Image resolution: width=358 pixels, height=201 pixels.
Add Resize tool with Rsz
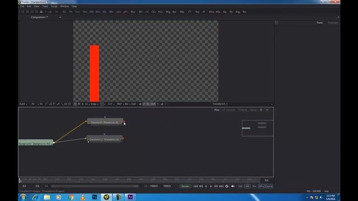(x=197, y=12)
